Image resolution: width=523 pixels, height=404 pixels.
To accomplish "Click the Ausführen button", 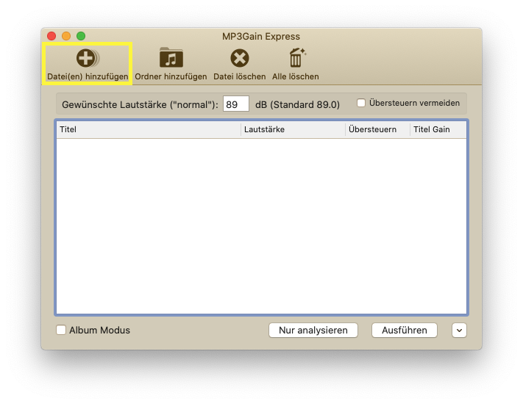I will tap(404, 331).
